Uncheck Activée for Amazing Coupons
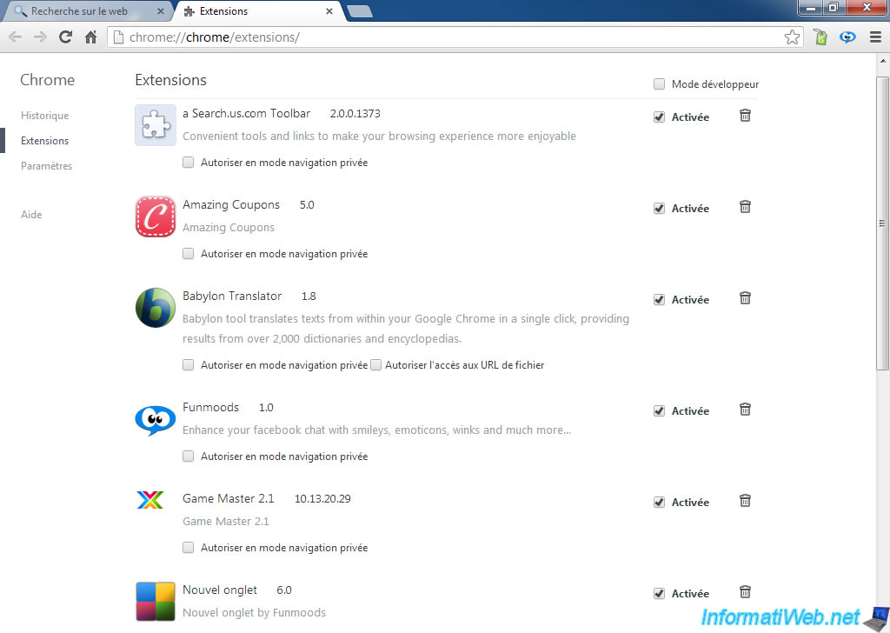Image resolution: width=890 pixels, height=633 pixels. click(x=659, y=209)
